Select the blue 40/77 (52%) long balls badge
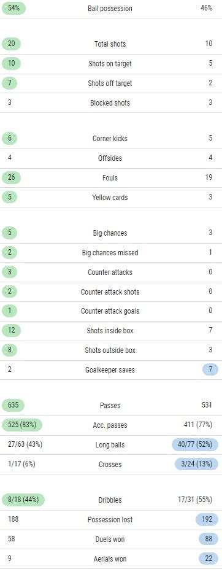Image resolution: width=222 pixels, height=572 pixels. (195, 445)
